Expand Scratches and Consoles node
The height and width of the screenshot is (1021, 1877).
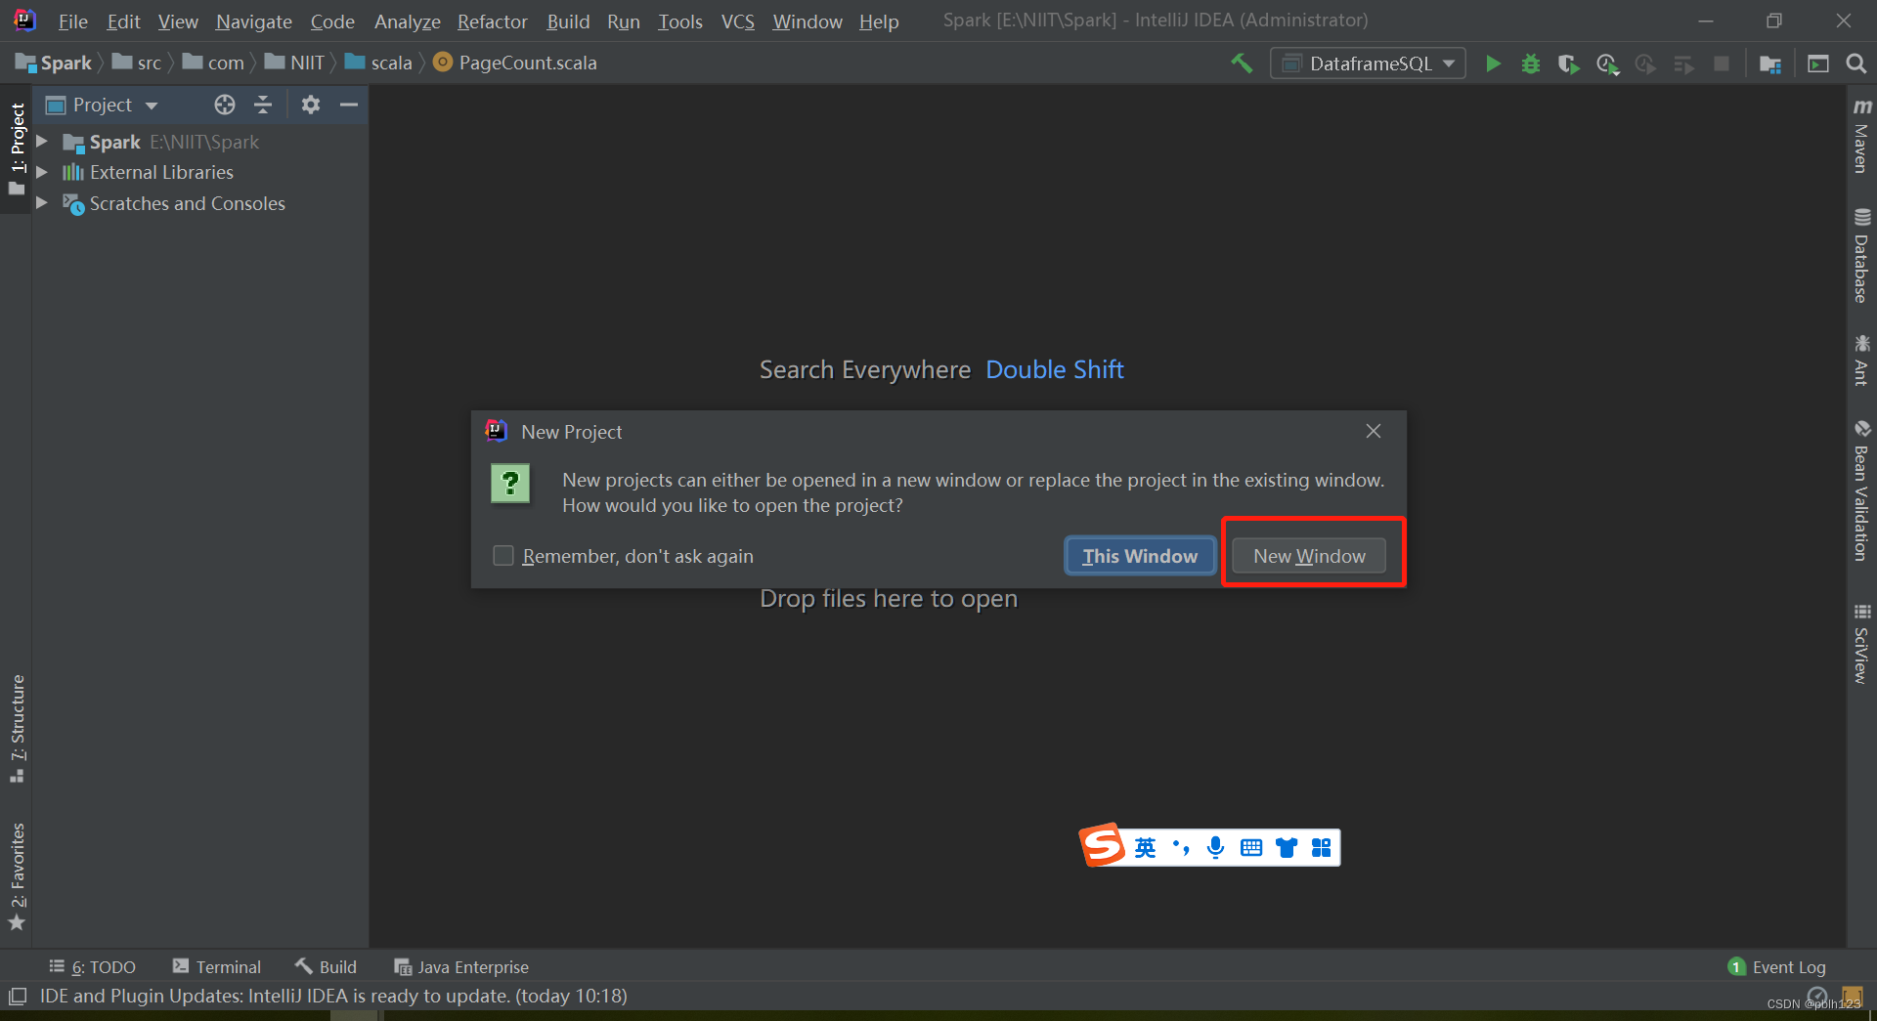42,203
